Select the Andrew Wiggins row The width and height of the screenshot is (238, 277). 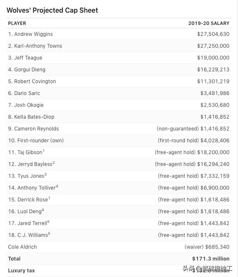[119, 34]
